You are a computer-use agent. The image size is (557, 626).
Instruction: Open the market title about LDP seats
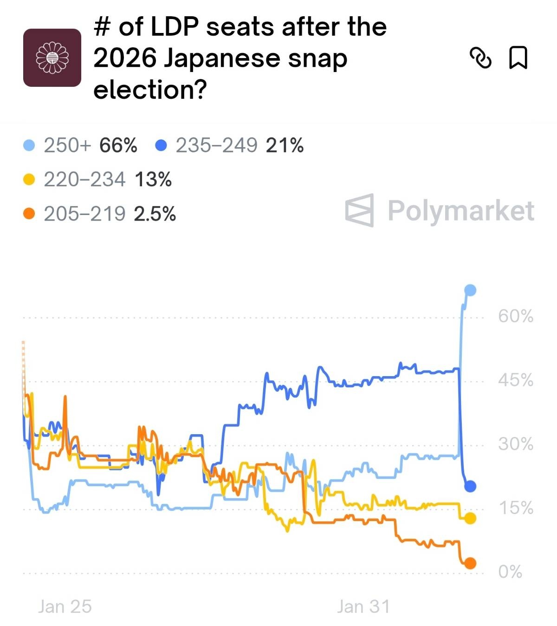pyautogui.click(x=240, y=58)
